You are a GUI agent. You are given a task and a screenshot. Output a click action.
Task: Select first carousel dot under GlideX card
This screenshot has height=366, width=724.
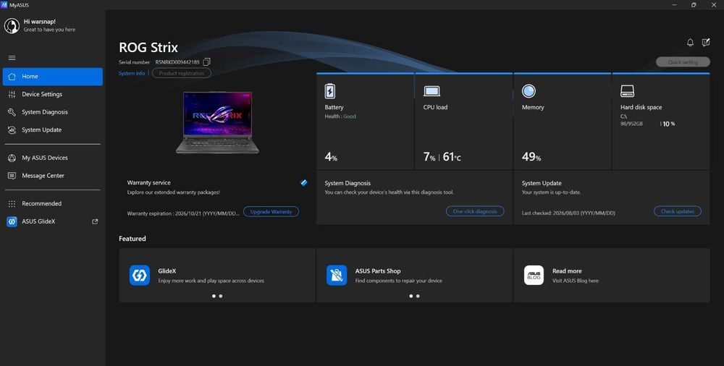click(x=214, y=297)
